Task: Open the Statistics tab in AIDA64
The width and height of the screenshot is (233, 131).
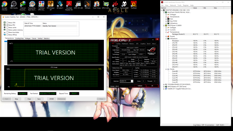Action: click(x=47, y=38)
